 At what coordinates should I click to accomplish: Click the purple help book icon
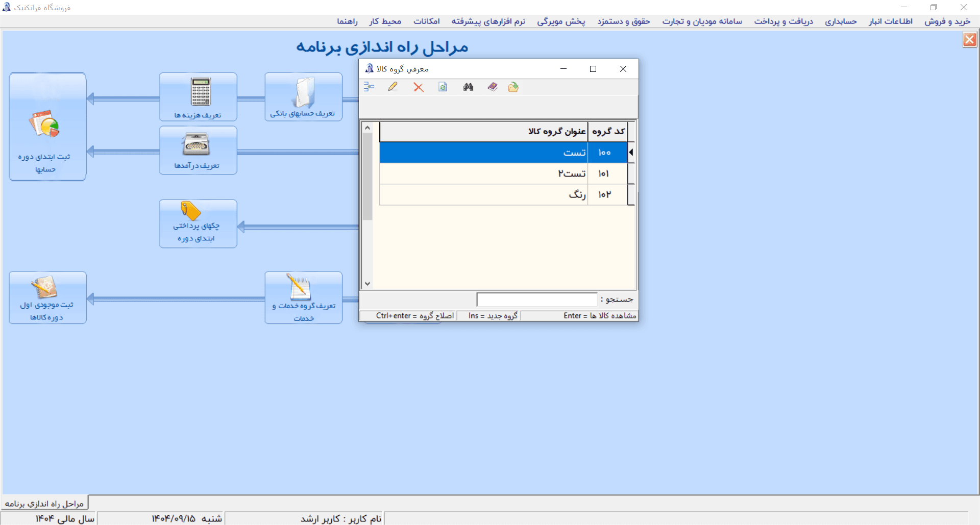[493, 87]
